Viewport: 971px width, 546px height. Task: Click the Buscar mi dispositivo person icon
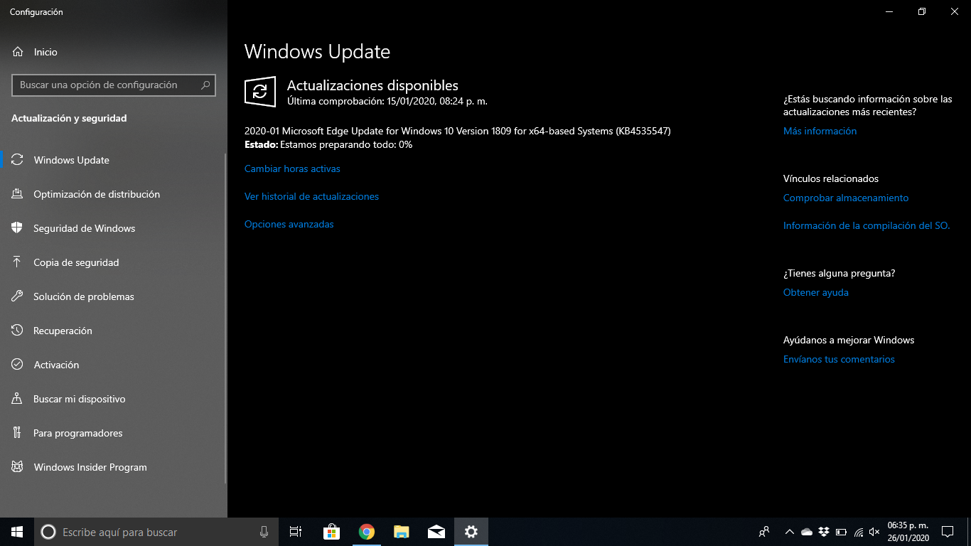[18, 399]
